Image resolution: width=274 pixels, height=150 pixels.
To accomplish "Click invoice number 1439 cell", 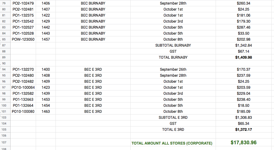I will [x=46, y=93].
